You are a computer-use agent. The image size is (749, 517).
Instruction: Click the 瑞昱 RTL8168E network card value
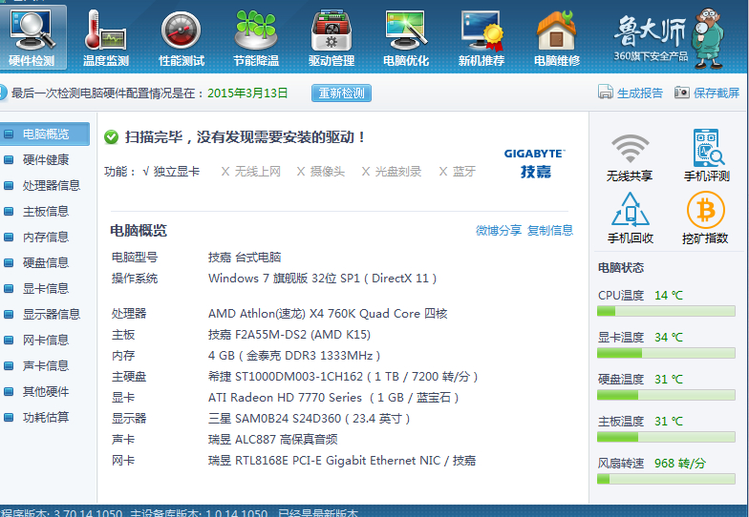(x=342, y=460)
